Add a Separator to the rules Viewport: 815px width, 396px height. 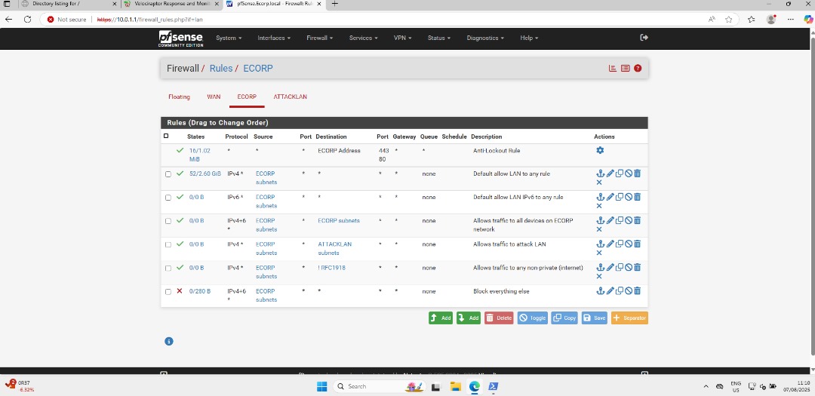pyautogui.click(x=629, y=318)
